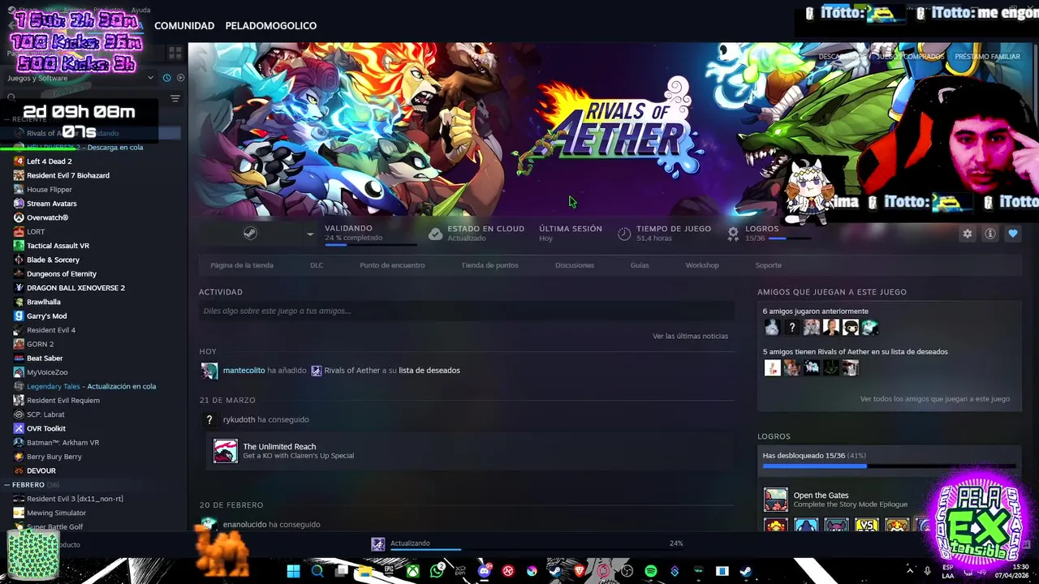Image resolution: width=1039 pixels, height=584 pixels.
Task: Open mantecolito's profile link in activity
Action: pyautogui.click(x=244, y=370)
